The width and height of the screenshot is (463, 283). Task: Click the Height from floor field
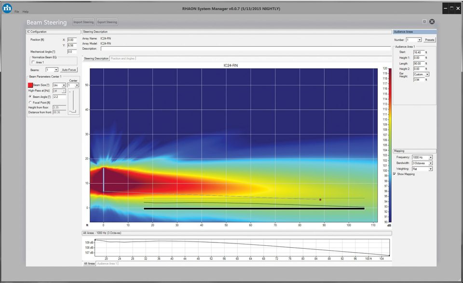(x=59, y=108)
